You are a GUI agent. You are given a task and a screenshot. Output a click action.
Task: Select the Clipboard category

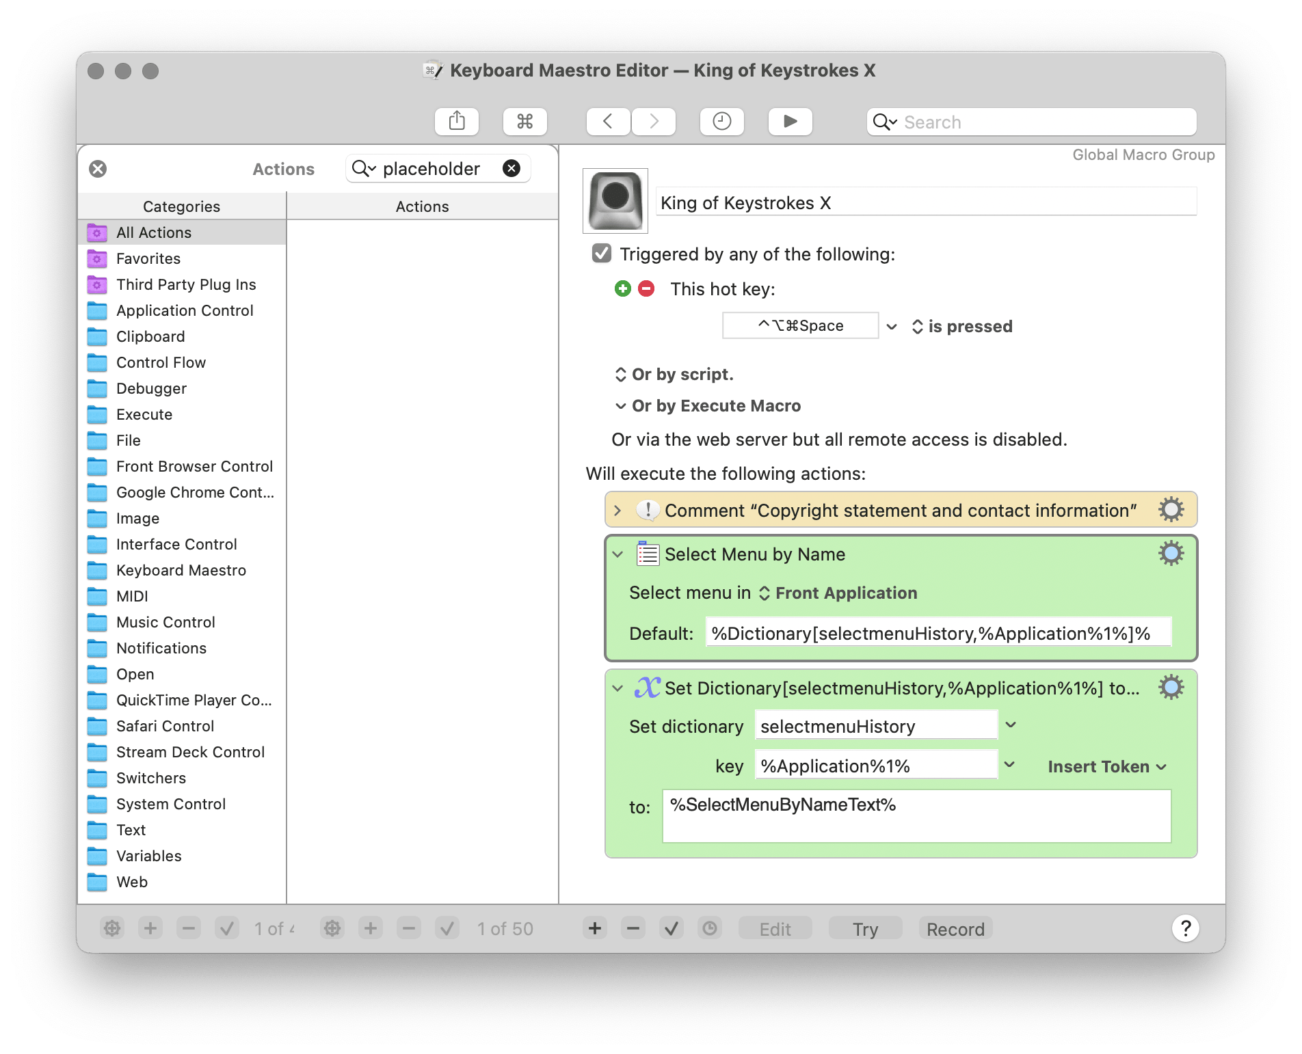point(182,336)
